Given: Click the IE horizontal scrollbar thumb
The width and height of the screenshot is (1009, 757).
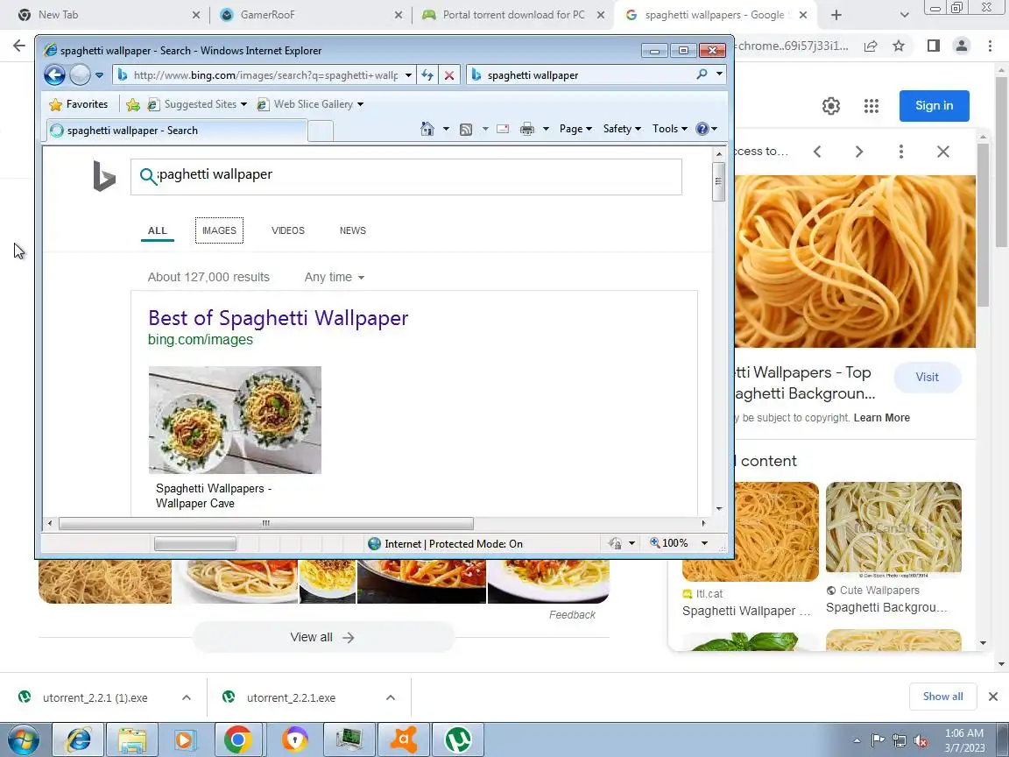Looking at the screenshot, I should (265, 523).
